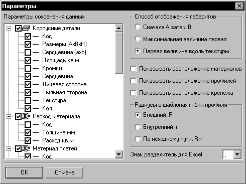Click the Отмена button
Screen dimensions: 246x184
[64, 172]
